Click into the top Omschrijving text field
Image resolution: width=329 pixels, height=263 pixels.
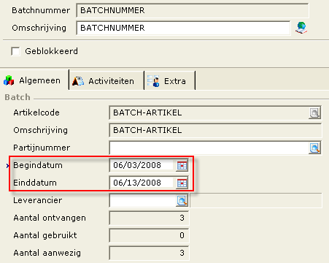pyautogui.click(x=183, y=28)
